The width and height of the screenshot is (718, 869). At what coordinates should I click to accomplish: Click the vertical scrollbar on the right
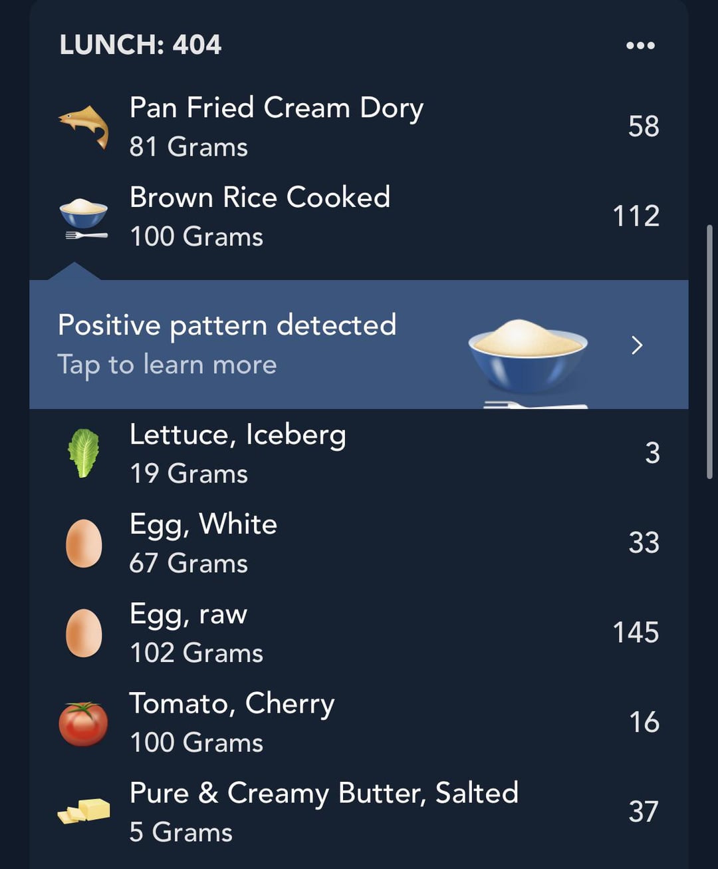pos(709,352)
